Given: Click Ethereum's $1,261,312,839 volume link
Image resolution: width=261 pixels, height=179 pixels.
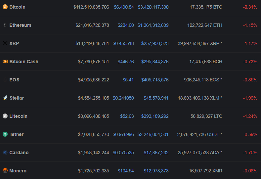Looking at the screenshot, I should point(153,25).
